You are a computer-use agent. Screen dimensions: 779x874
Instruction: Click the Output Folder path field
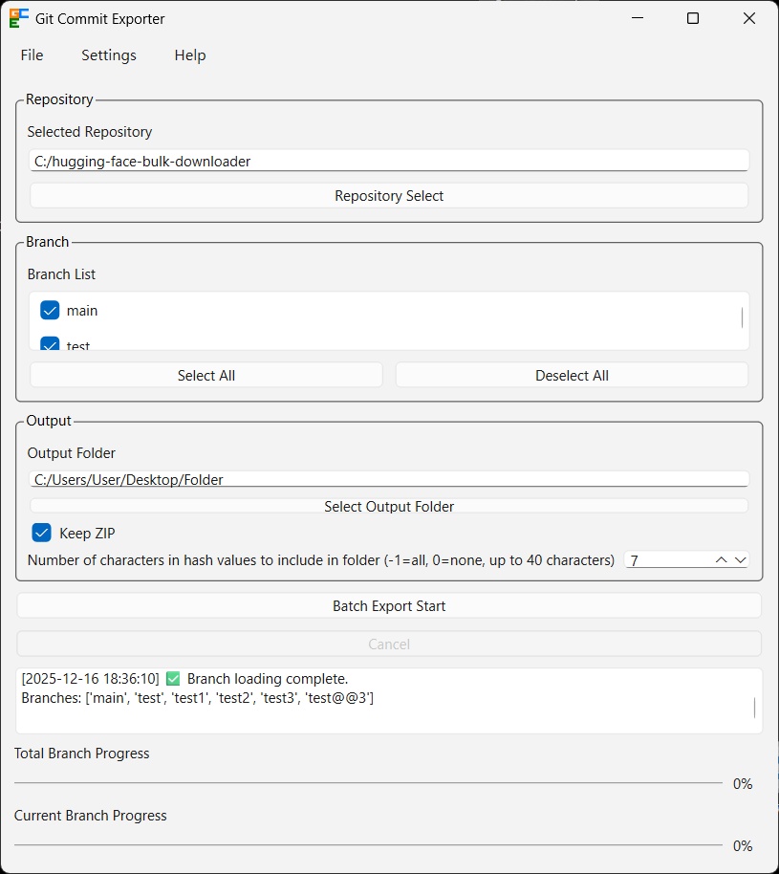389,479
